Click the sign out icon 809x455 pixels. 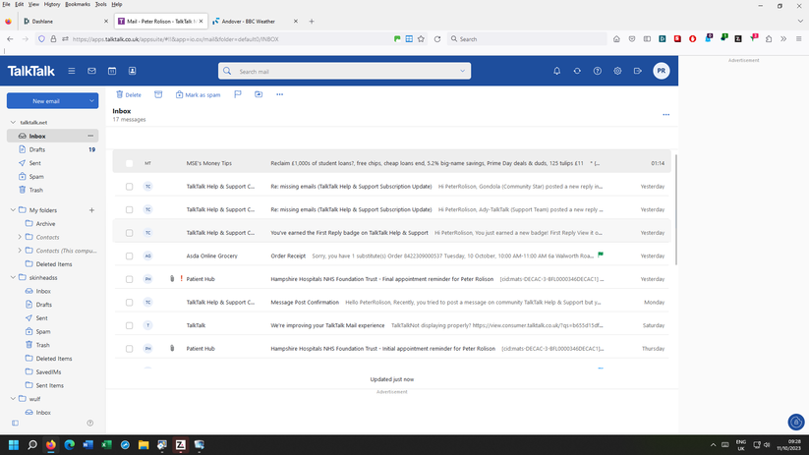pos(638,71)
